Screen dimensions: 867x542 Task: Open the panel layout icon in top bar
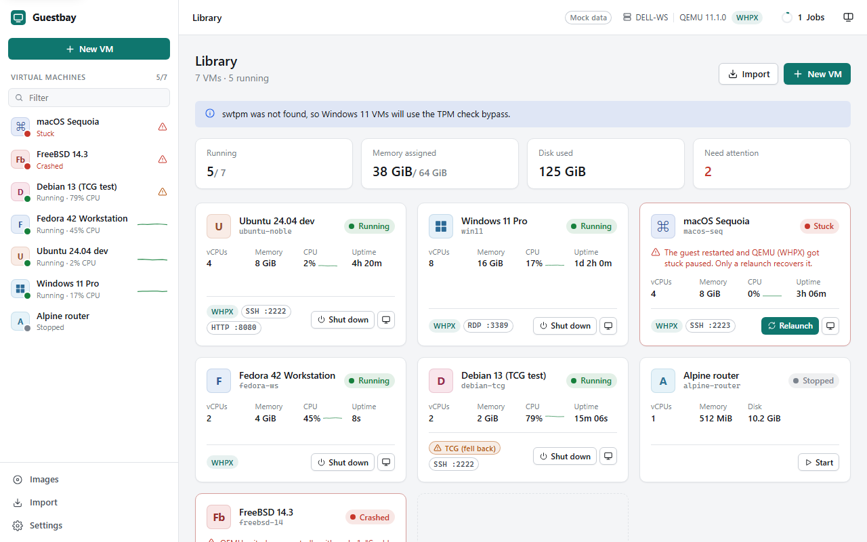847,18
